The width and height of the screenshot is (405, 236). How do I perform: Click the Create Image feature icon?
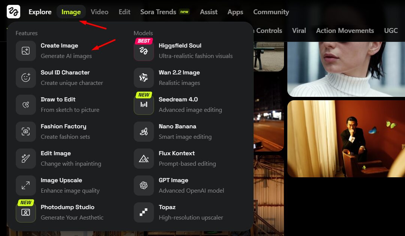pos(26,51)
